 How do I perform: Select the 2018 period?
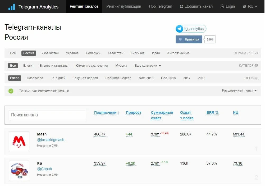coord(202,78)
